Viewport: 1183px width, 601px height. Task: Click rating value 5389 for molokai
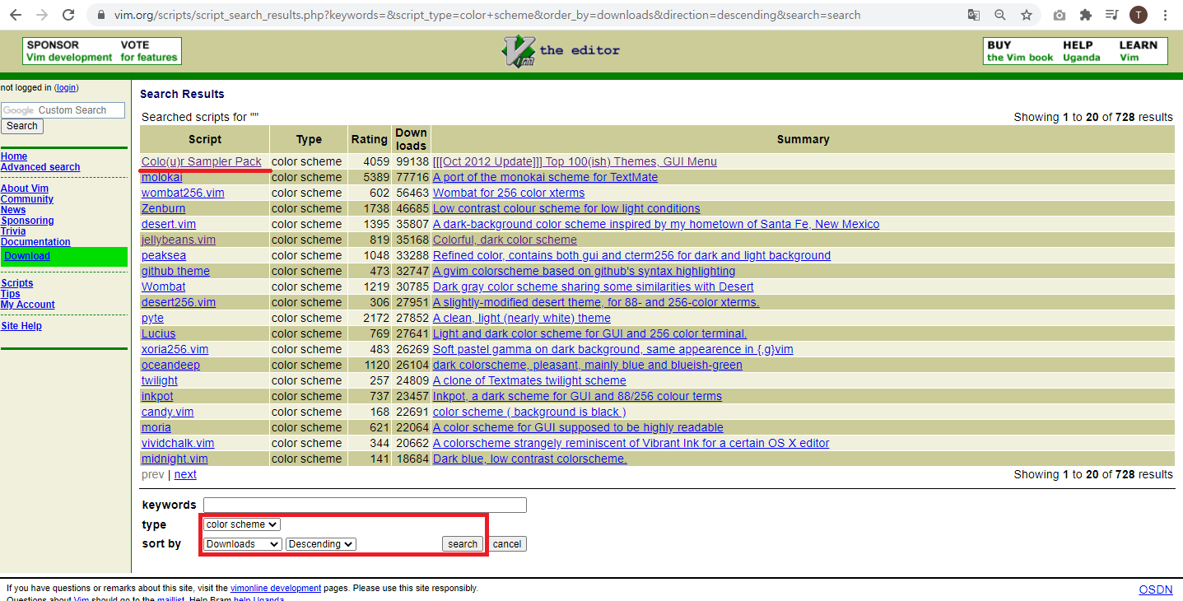tap(376, 177)
